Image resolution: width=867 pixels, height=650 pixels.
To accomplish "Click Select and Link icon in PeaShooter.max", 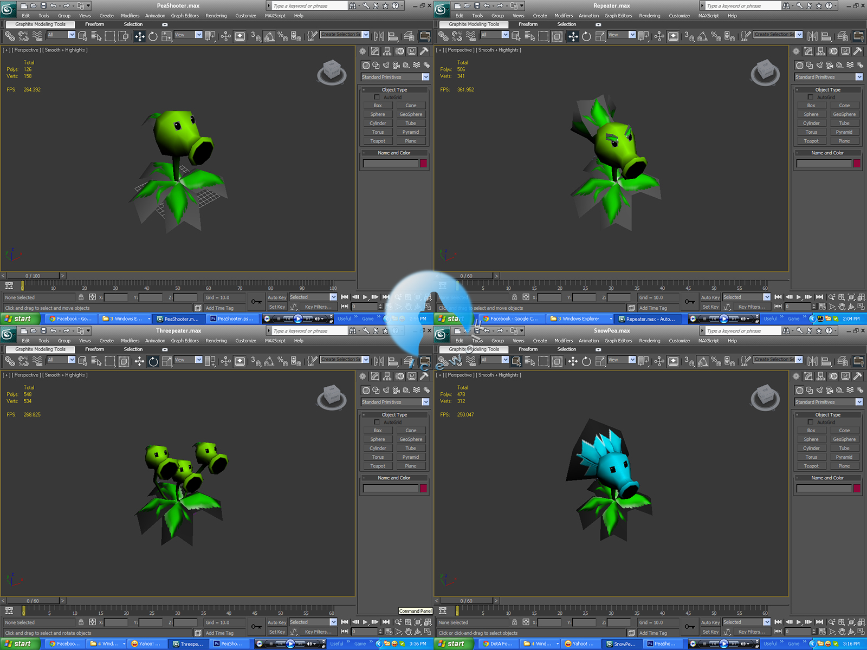I will (10, 36).
